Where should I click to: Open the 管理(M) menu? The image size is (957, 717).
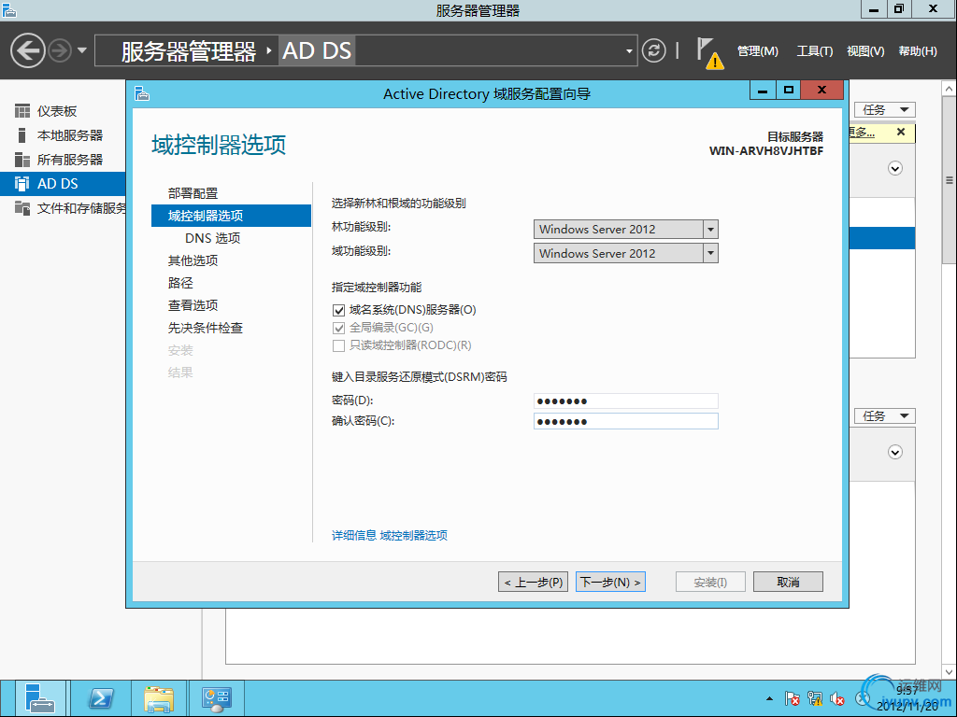pos(757,51)
